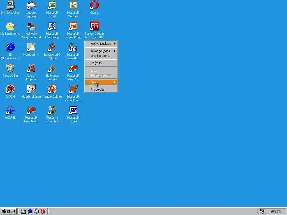Select the Microsoft Visual C++ shortcut
The image size is (287, 215).
point(73,72)
